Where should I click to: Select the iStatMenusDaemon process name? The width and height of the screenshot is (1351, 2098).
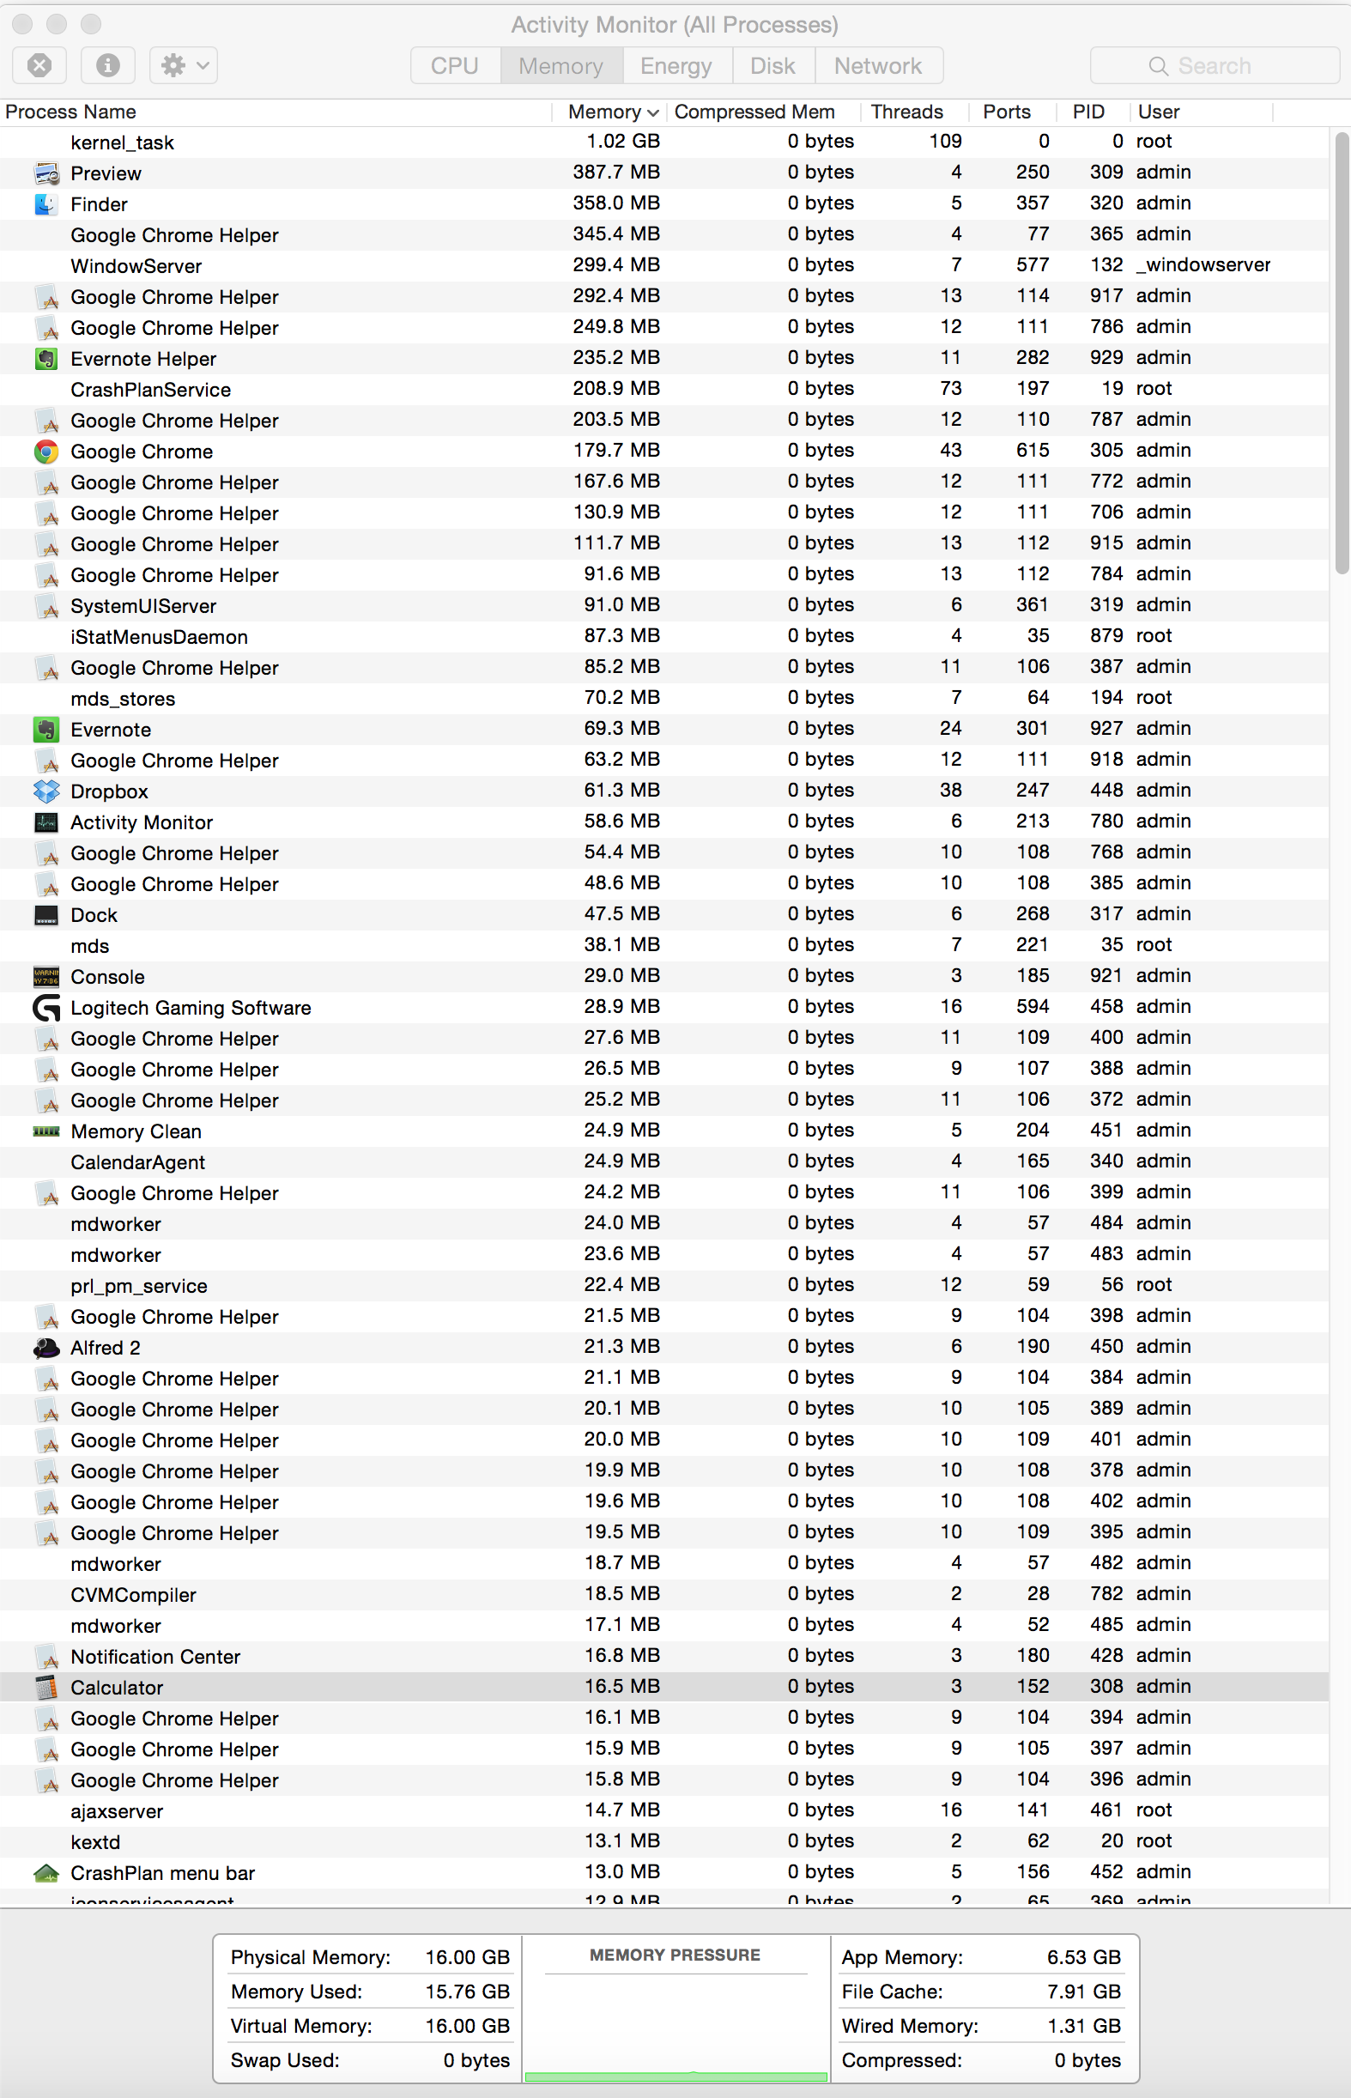[159, 637]
